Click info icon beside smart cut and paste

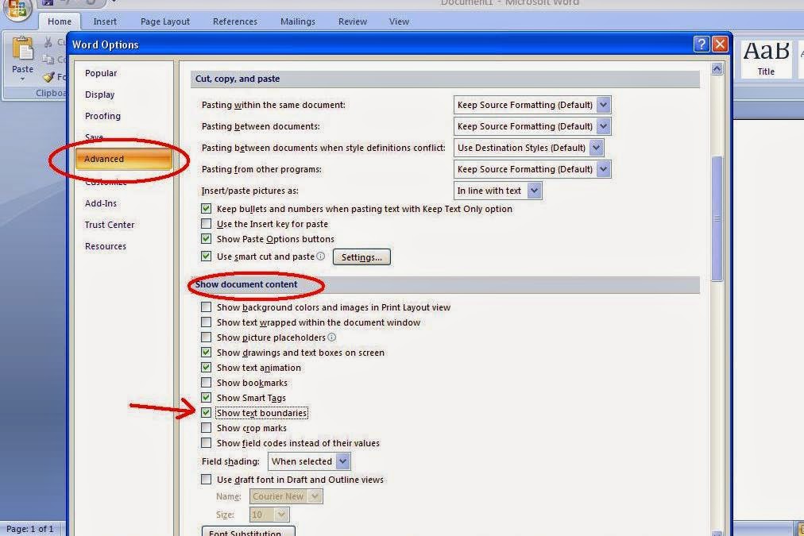click(320, 256)
